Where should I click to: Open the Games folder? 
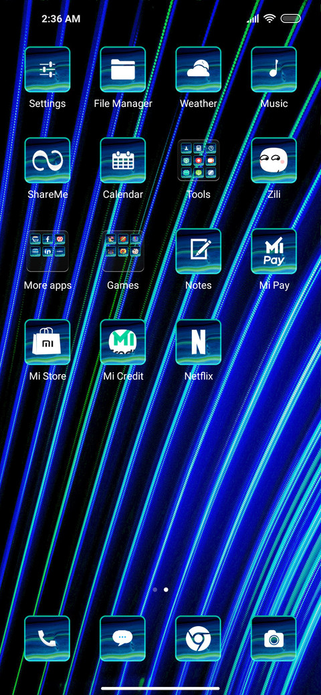pyautogui.click(x=123, y=251)
